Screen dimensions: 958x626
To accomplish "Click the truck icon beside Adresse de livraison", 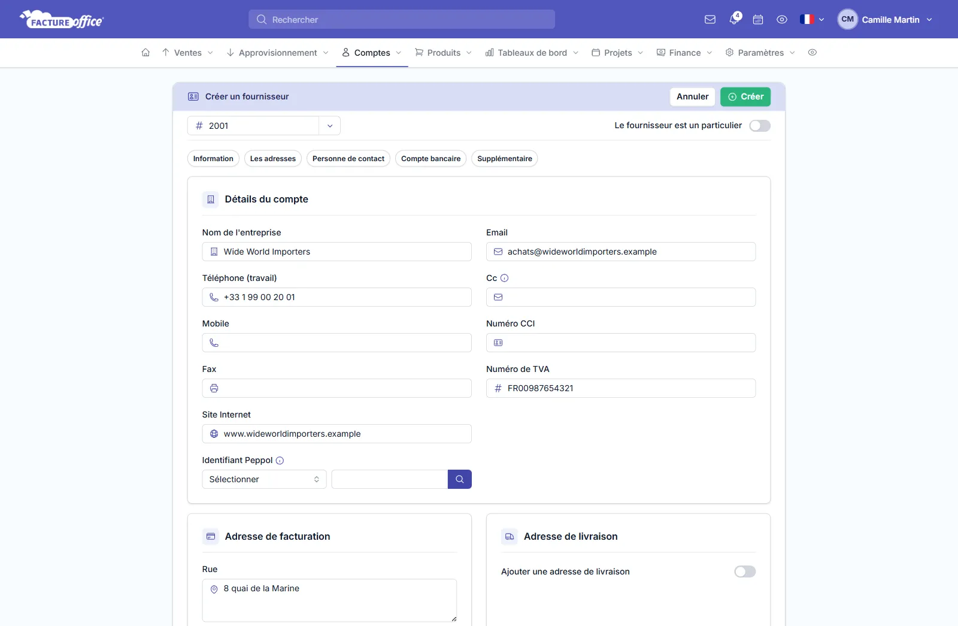I will tap(510, 537).
